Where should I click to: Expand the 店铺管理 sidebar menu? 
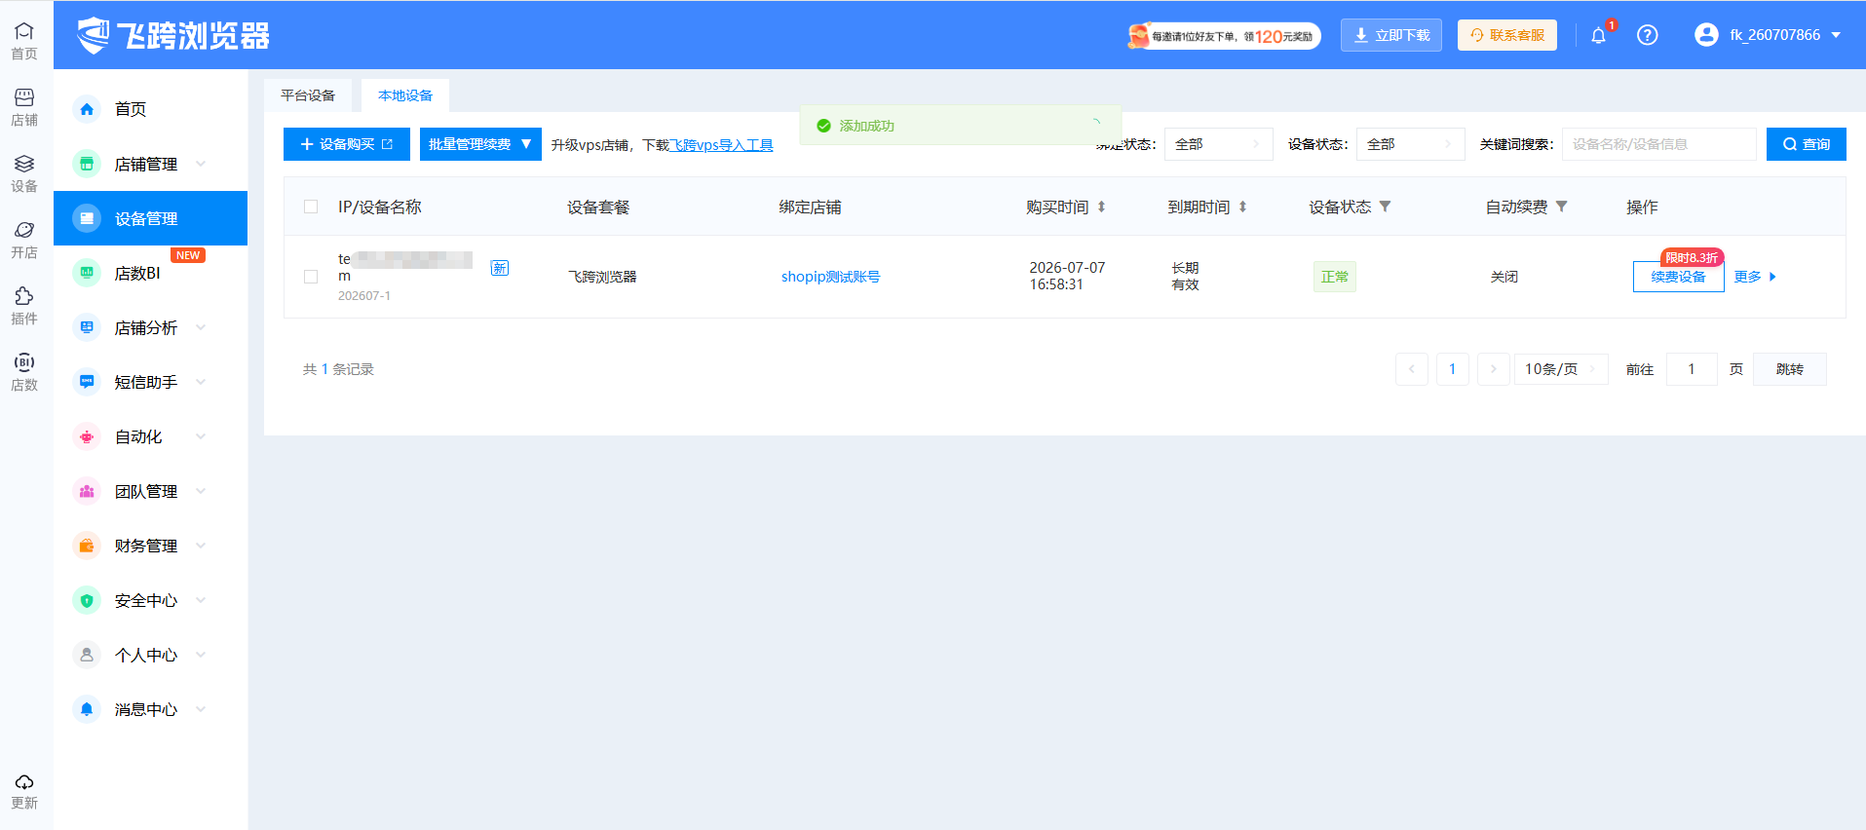tap(150, 164)
